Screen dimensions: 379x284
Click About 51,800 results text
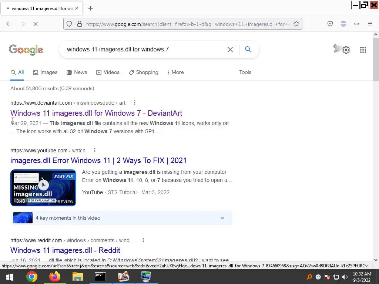click(x=52, y=88)
